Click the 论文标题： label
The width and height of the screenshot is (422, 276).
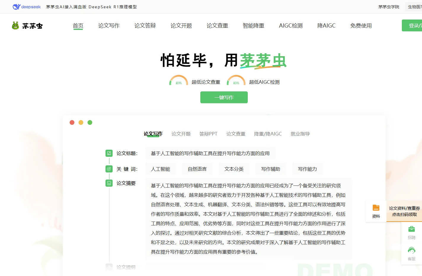(x=127, y=153)
